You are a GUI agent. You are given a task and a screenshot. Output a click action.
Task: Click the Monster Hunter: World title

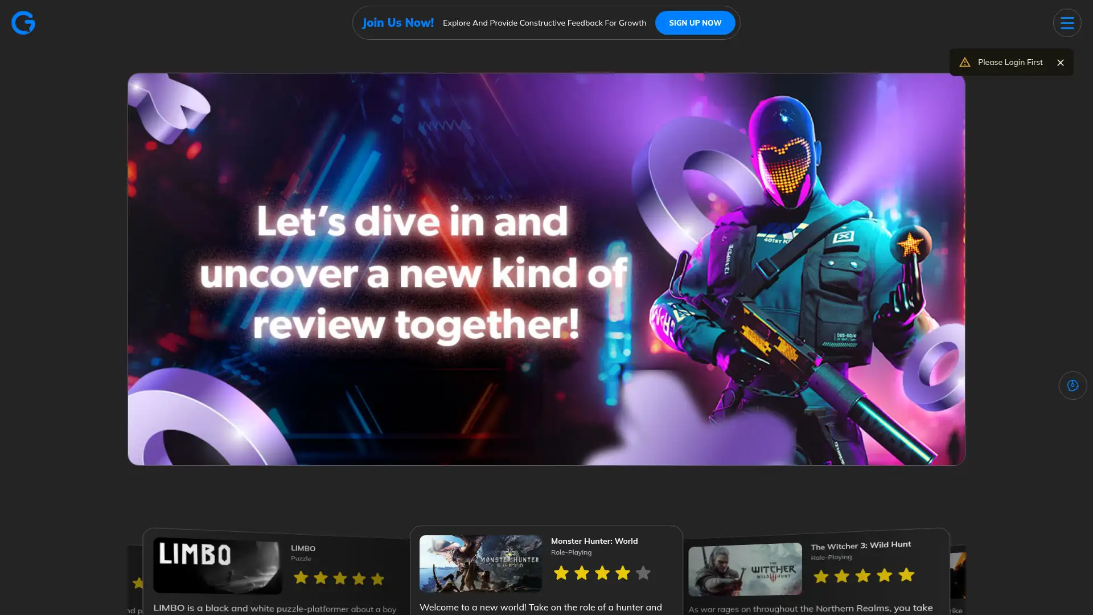click(x=594, y=541)
